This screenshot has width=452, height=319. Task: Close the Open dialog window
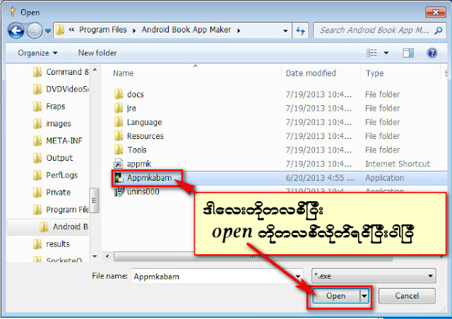coord(436,12)
